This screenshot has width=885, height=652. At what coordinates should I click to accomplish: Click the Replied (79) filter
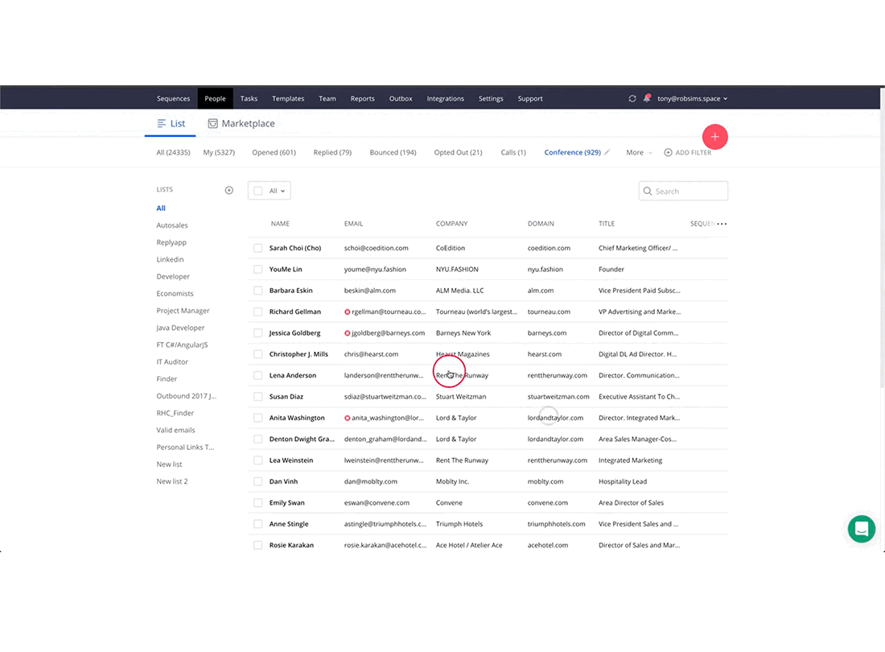(332, 152)
